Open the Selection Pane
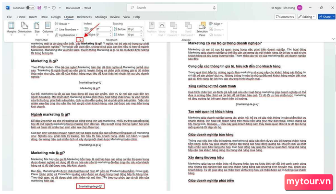 (x=202, y=29)
